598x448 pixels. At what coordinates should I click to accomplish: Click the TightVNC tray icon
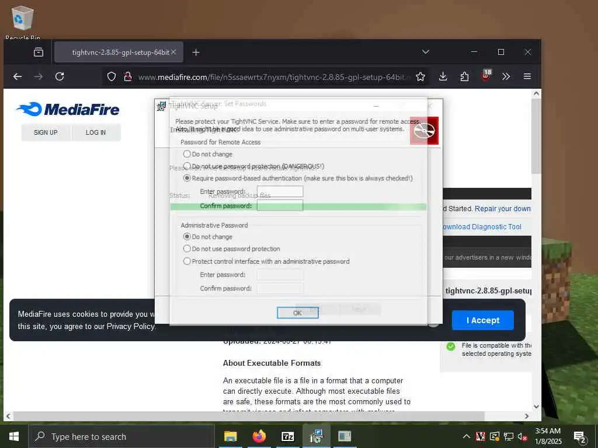pos(481,436)
